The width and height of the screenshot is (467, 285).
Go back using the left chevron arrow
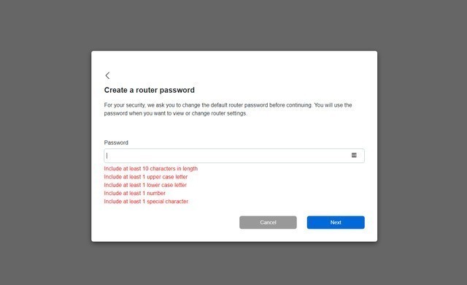pyautogui.click(x=107, y=75)
